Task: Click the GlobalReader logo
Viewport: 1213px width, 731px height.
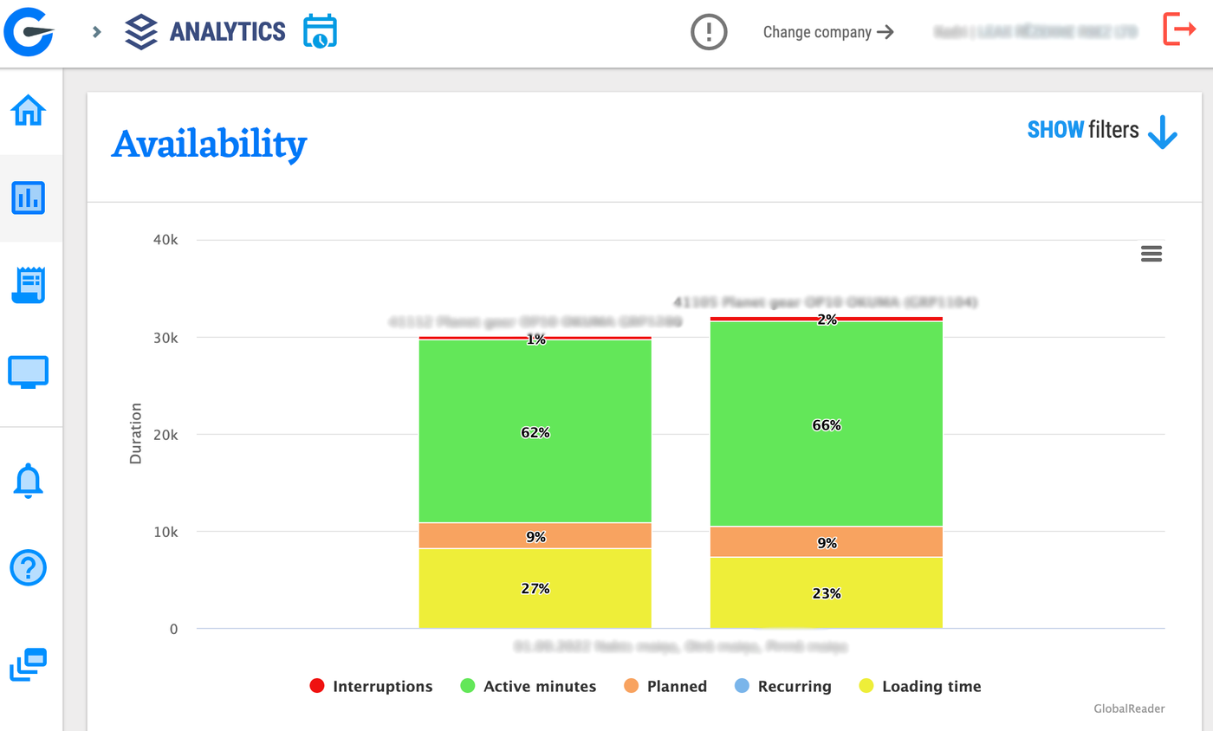Action: coord(29,31)
